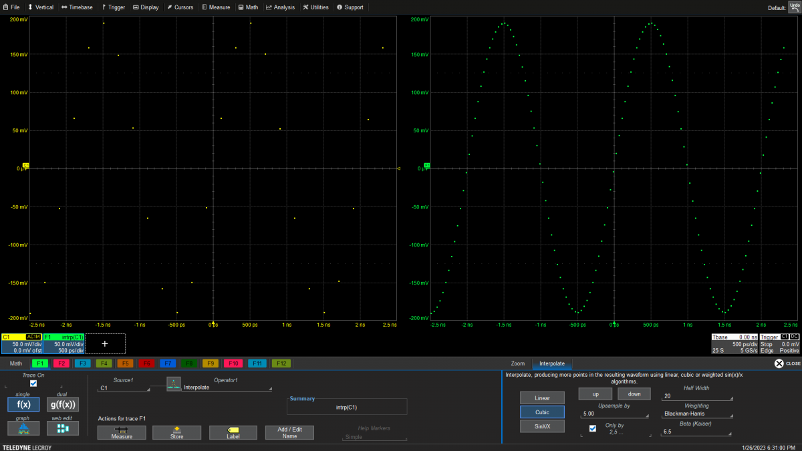Select dual g(f(x)) function mode
The height and width of the screenshot is (451, 802).
tap(63, 404)
